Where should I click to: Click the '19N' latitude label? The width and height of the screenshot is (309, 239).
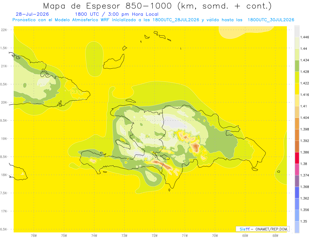click(4, 138)
